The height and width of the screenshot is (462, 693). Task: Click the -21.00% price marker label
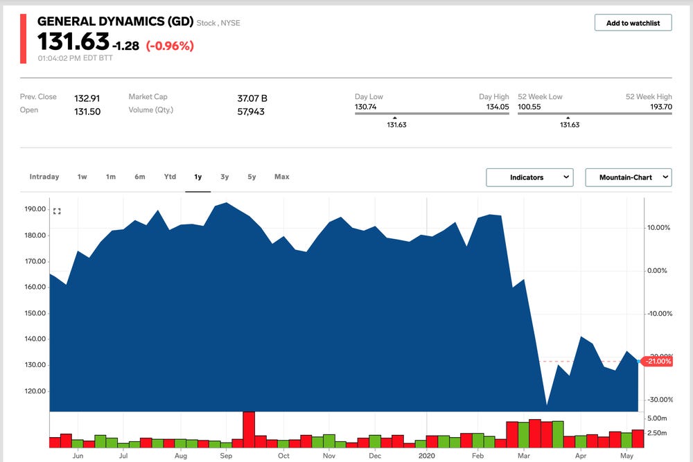point(658,362)
